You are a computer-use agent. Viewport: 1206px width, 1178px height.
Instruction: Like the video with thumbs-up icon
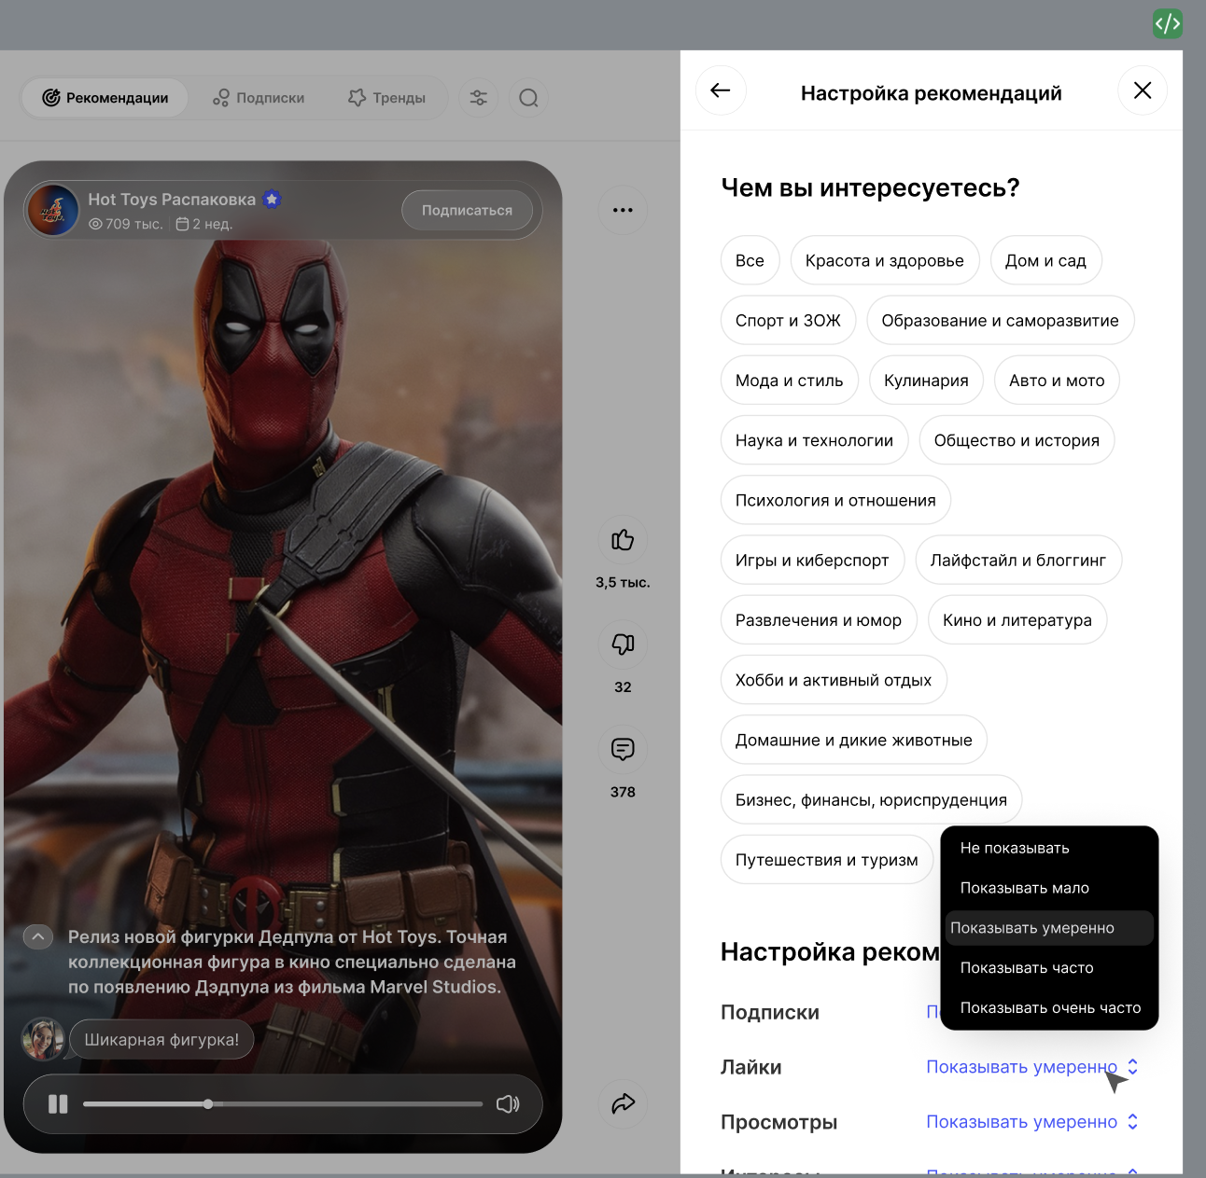623,539
